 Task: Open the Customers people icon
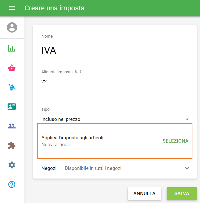click(12, 126)
